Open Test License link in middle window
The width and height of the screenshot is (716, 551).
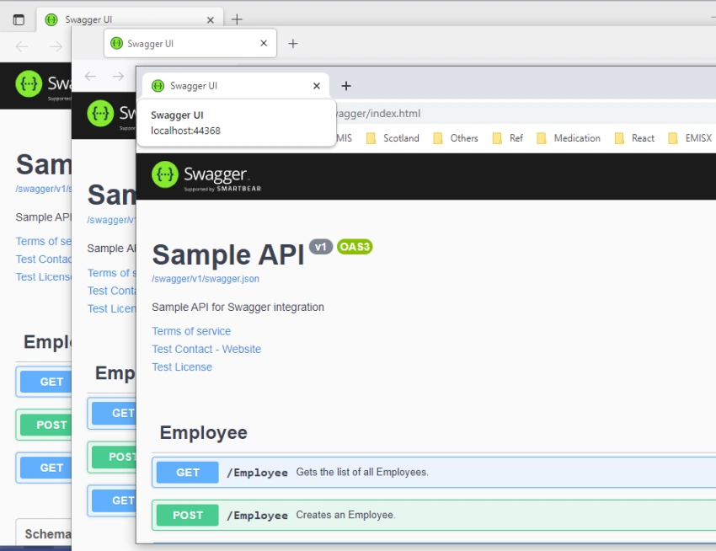[112, 308]
